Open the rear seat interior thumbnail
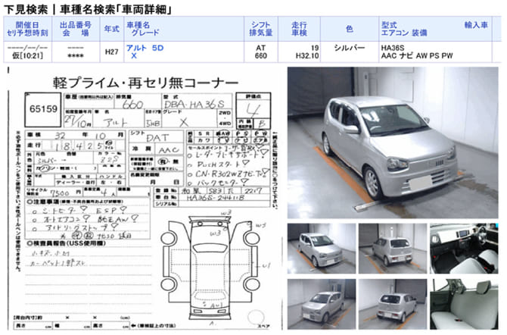The image size is (507, 335). (464, 304)
